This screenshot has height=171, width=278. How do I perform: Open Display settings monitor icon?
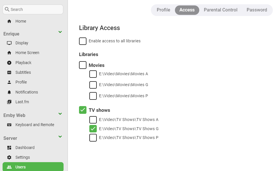(x=9, y=43)
